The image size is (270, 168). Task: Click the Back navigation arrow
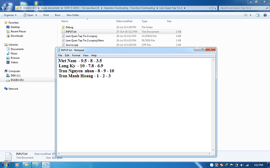tap(4, 7)
